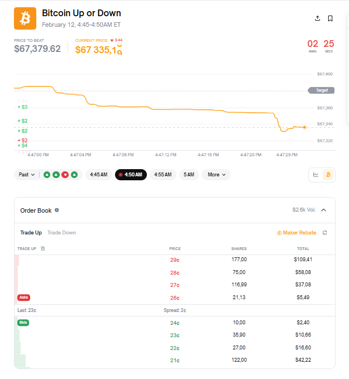The height and width of the screenshot is (379, 349).
Task: Click the orange Bitcoin logo icon
Action: [x=25, y=18]
